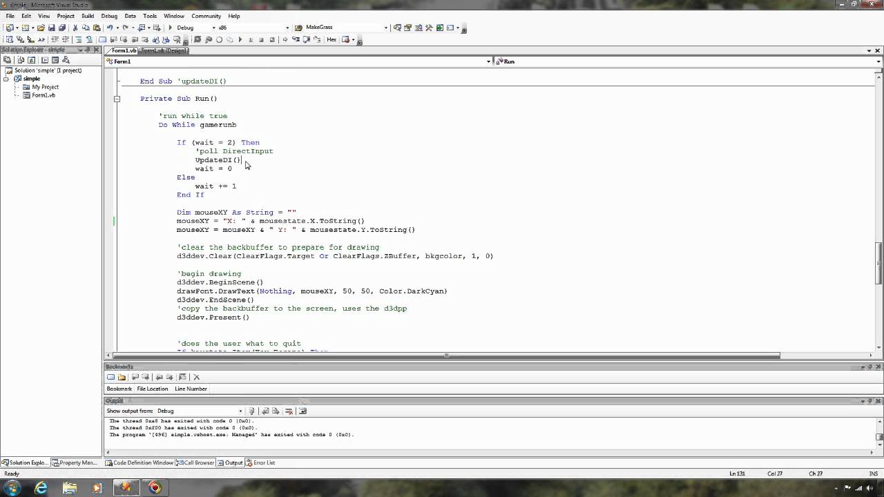Open the Community menu
884x497 pixels.
coord(206,16)
